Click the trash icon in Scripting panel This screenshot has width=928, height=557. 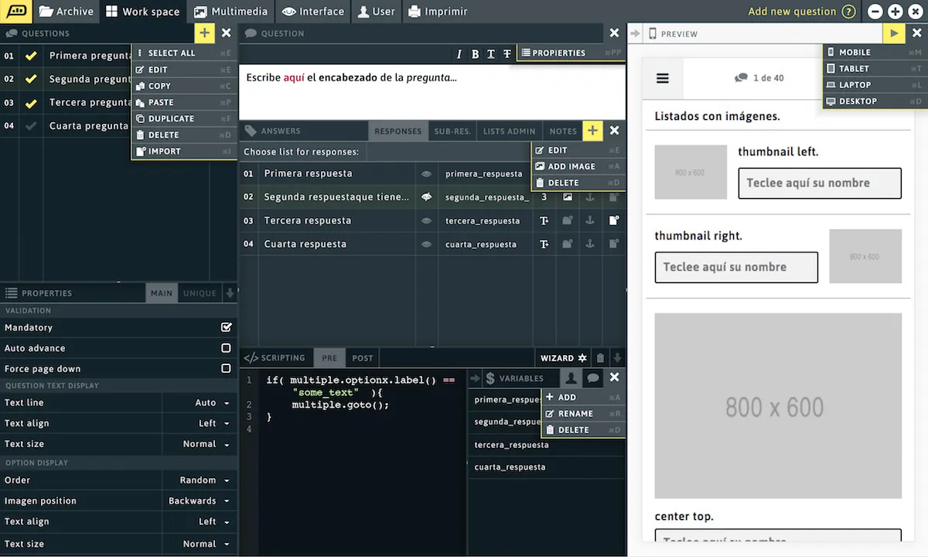point(600,358)
